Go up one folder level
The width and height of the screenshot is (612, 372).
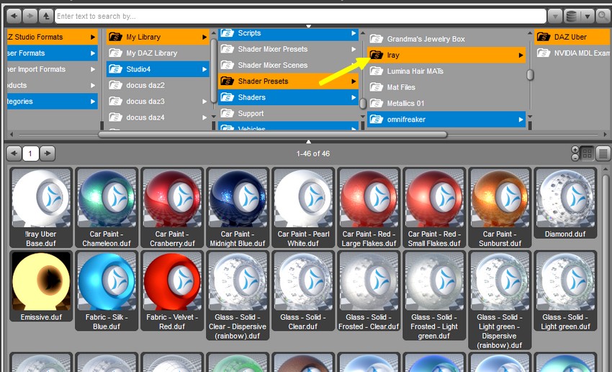pos(45,16)
